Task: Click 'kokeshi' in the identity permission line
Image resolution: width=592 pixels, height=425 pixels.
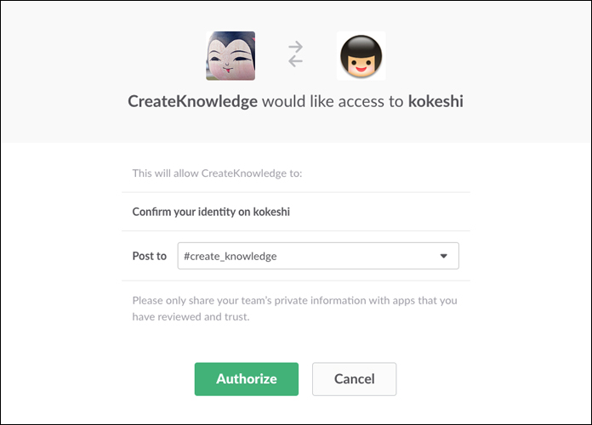Action: pyautogui.click(x=271, y=212)
